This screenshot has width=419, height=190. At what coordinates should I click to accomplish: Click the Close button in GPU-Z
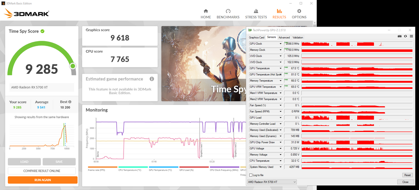[405, 182]
